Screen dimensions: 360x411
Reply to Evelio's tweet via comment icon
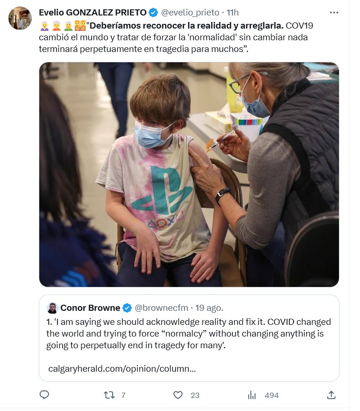(44, 395)
